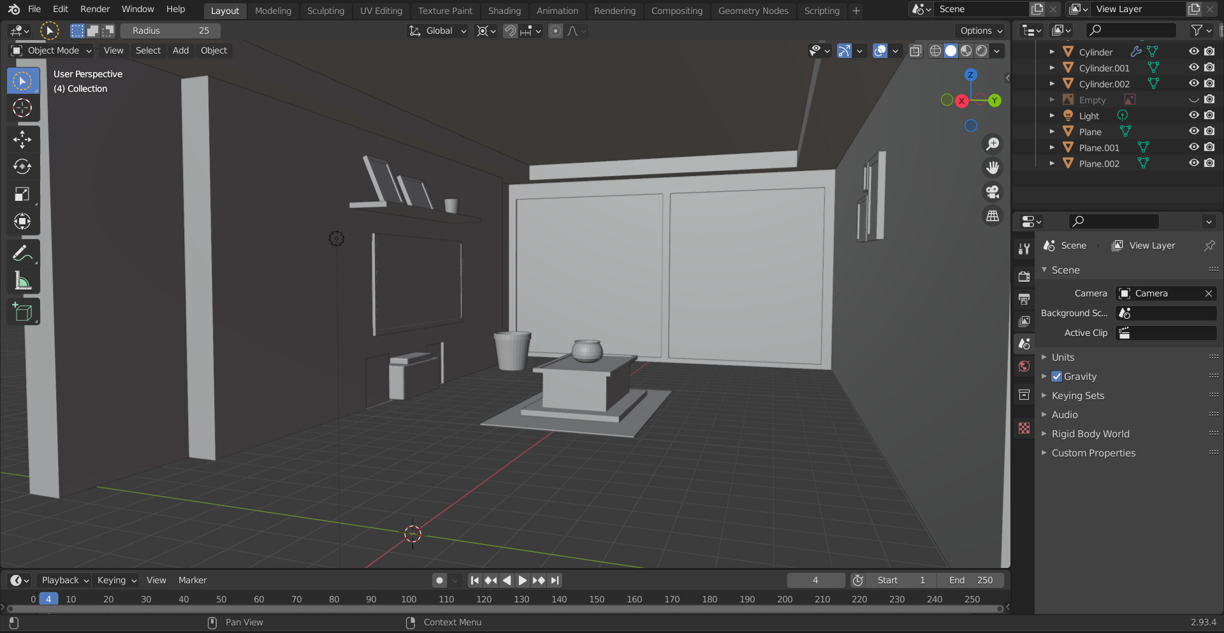Select the Measure tool
The height and width of the screenshot is (633, 1224).
tap(22, 280)
